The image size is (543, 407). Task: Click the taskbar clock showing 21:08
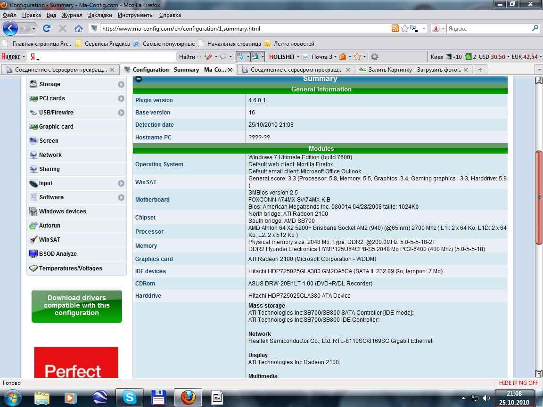pos(514,398)
